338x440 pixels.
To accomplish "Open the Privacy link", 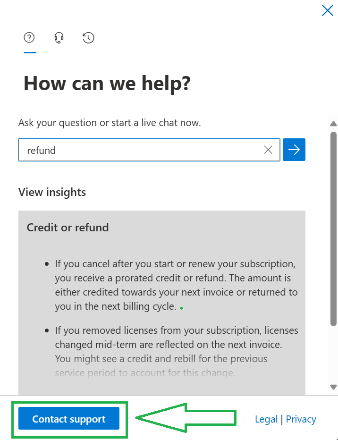I will [x=301, y=419].
